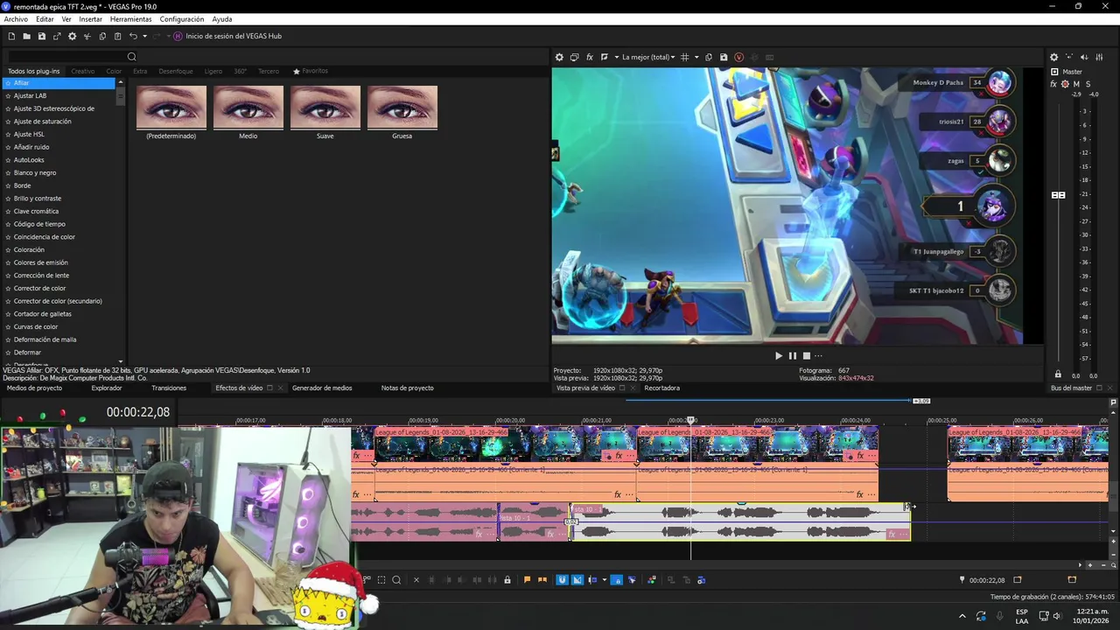Switch to the Desenfoque plug-in filter tab
The width and height of the screenshot is (1120, 630).
(x=176, y=71)
